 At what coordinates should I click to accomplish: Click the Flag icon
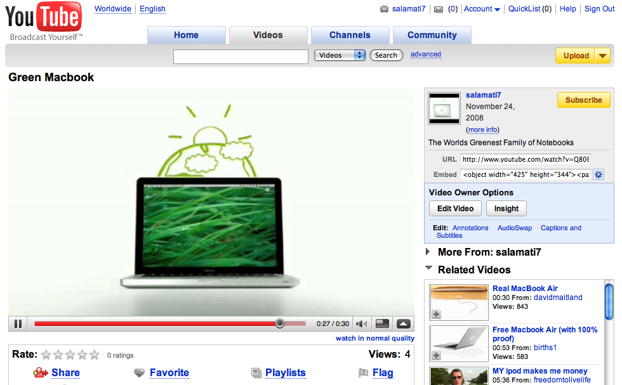pos(363,373)
